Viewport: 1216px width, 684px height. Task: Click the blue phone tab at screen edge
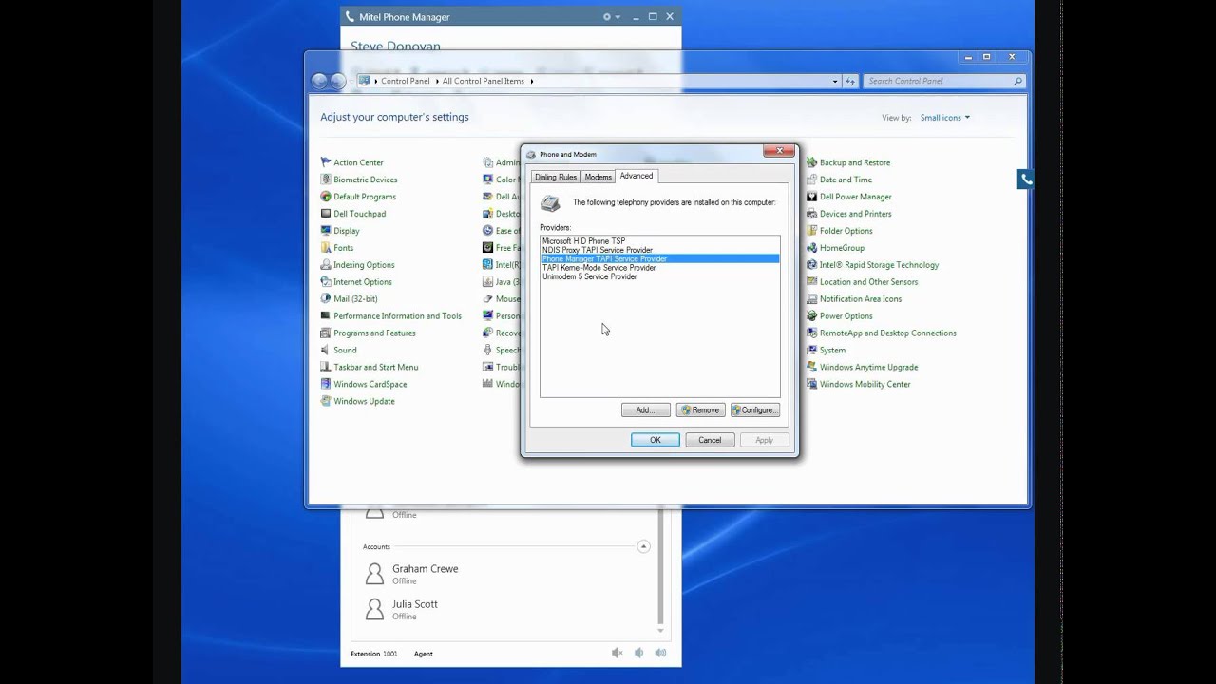click(1025, 179)
